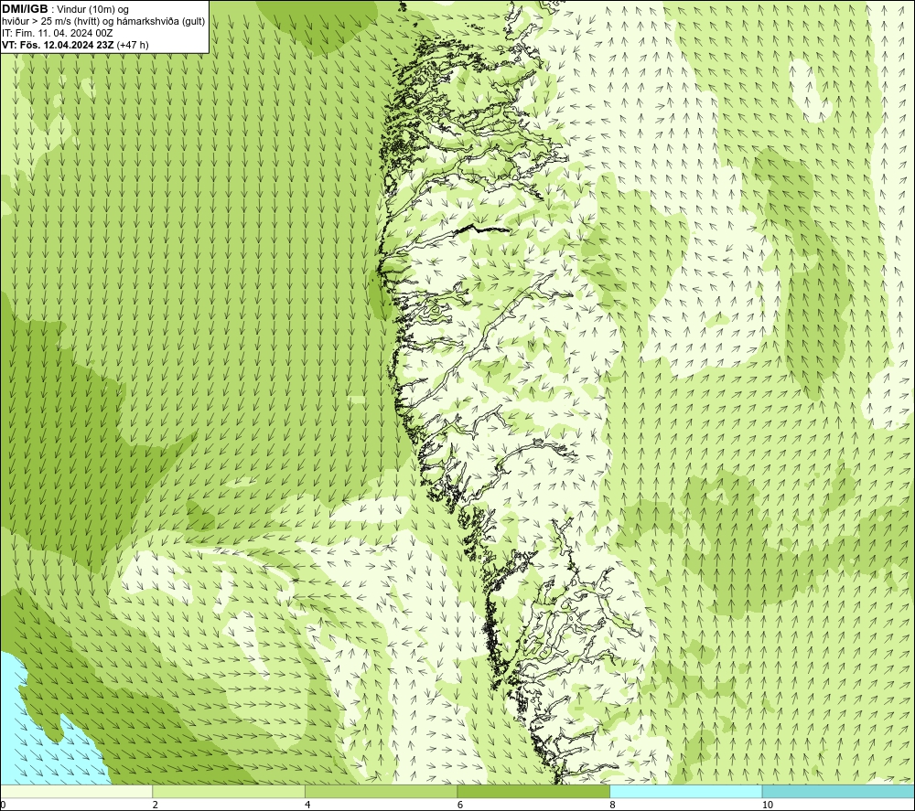Click the legend scale label '6'
This screenshot has width=915, height=811.
[460, 805]
